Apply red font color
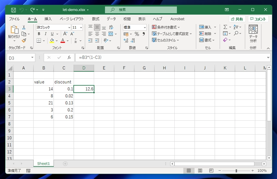 click(63, 41)
